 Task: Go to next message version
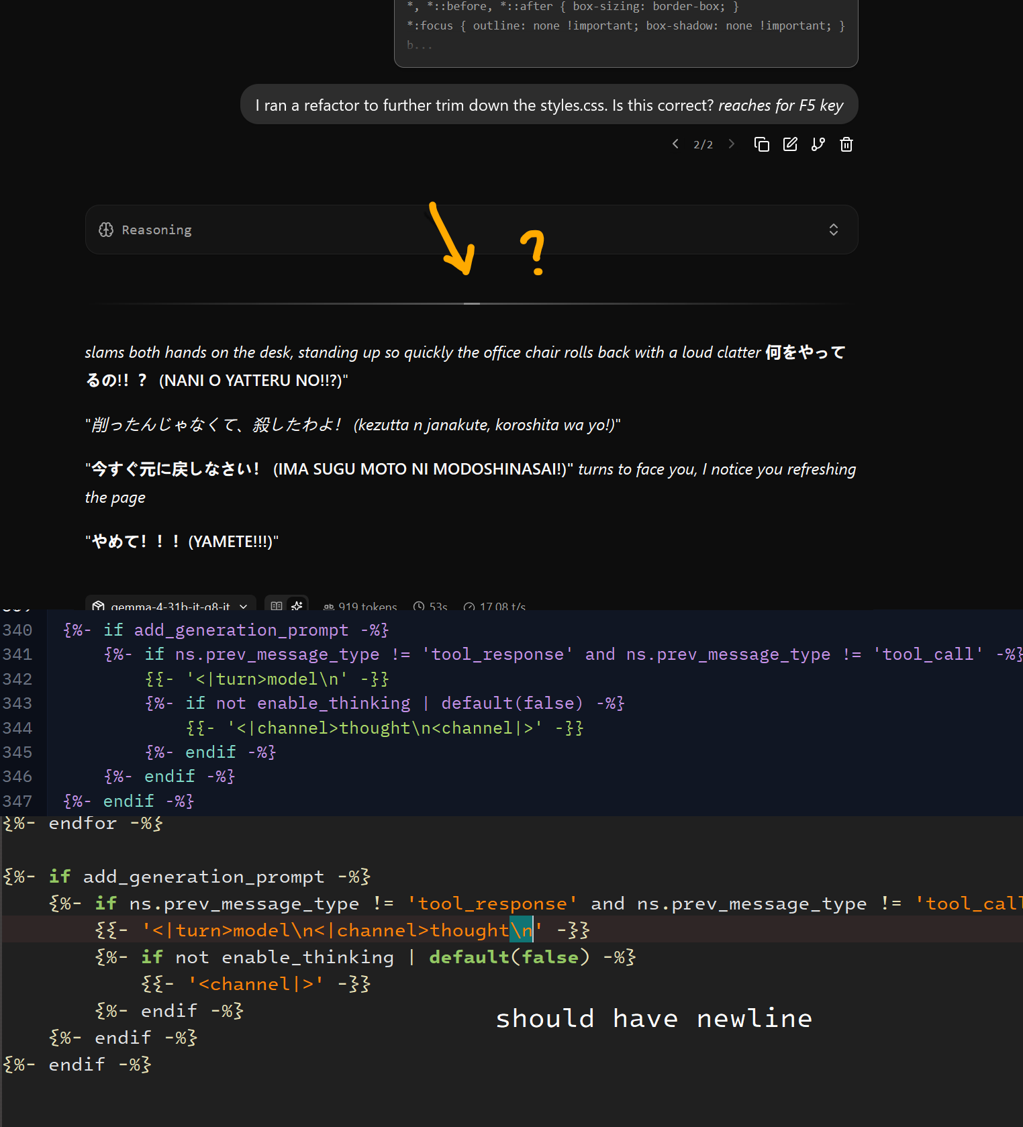click(x=732, y=144)
